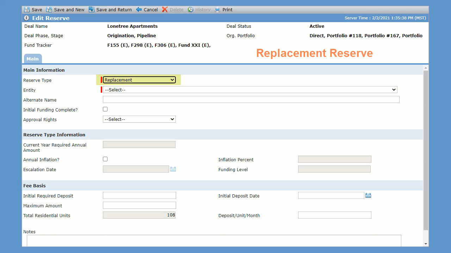
Task: Click the Edit Reserve title text
Action: 51,18
